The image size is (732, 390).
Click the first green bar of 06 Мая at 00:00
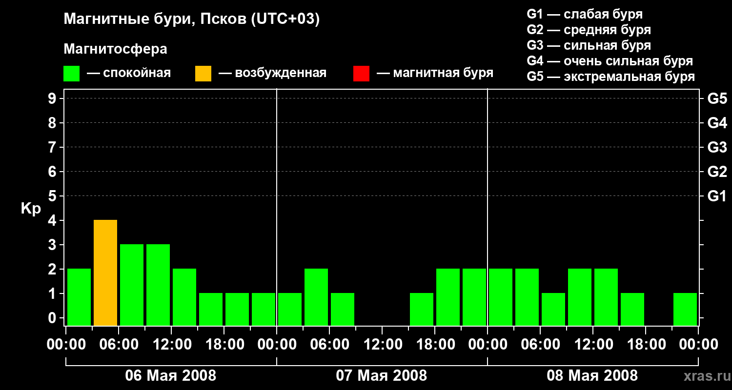pos(79,297)
